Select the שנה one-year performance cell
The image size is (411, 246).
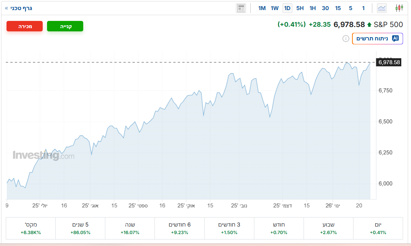point(130,228)
